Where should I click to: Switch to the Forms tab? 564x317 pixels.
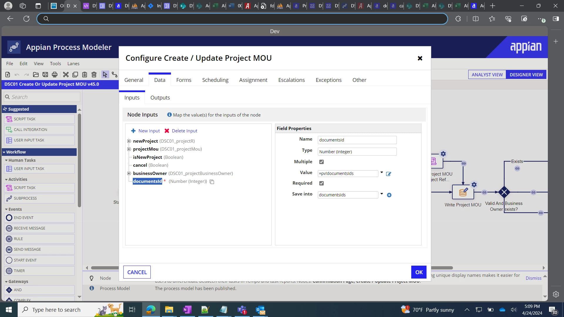[184, 80]
